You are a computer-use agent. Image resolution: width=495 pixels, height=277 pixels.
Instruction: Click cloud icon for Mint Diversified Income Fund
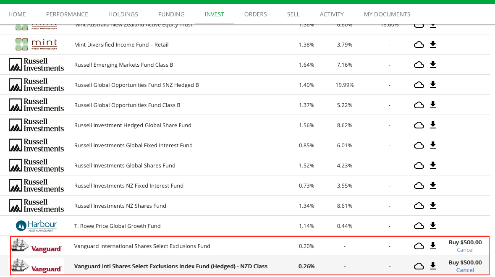point(419,44)
